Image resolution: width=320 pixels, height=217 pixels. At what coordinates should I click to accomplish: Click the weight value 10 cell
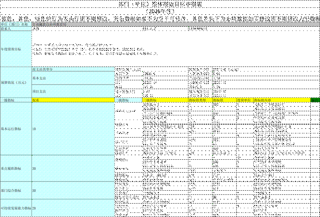[73, 129]
